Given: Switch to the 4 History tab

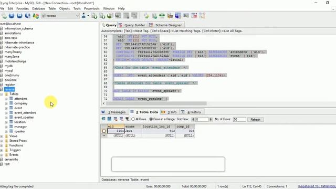Looking at the screenshot, I should (191, 112).
